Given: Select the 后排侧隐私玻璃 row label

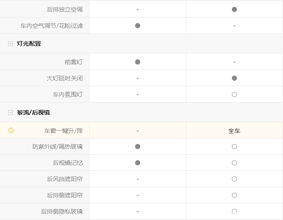Looking at the screenshot, I should [62, 211].
